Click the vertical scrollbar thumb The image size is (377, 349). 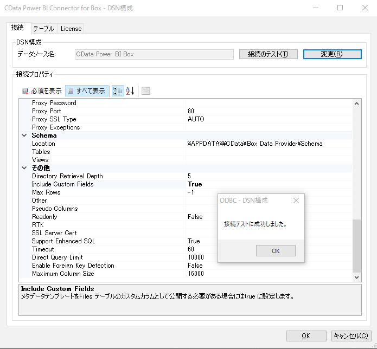[x=357, y=246]
